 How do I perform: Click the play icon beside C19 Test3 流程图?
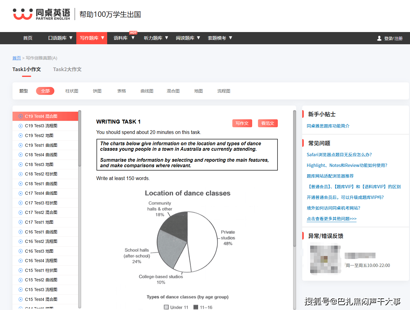point(20,126)
